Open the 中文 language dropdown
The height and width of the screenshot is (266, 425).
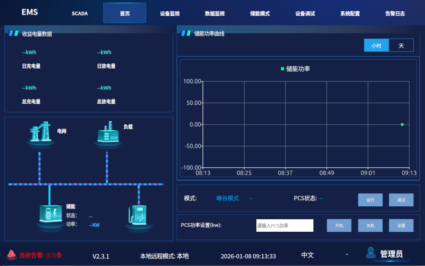click(325, 255)
